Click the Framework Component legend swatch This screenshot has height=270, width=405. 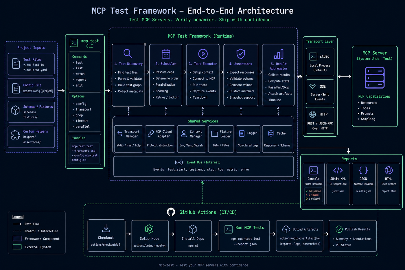click(x=17, y=238)
